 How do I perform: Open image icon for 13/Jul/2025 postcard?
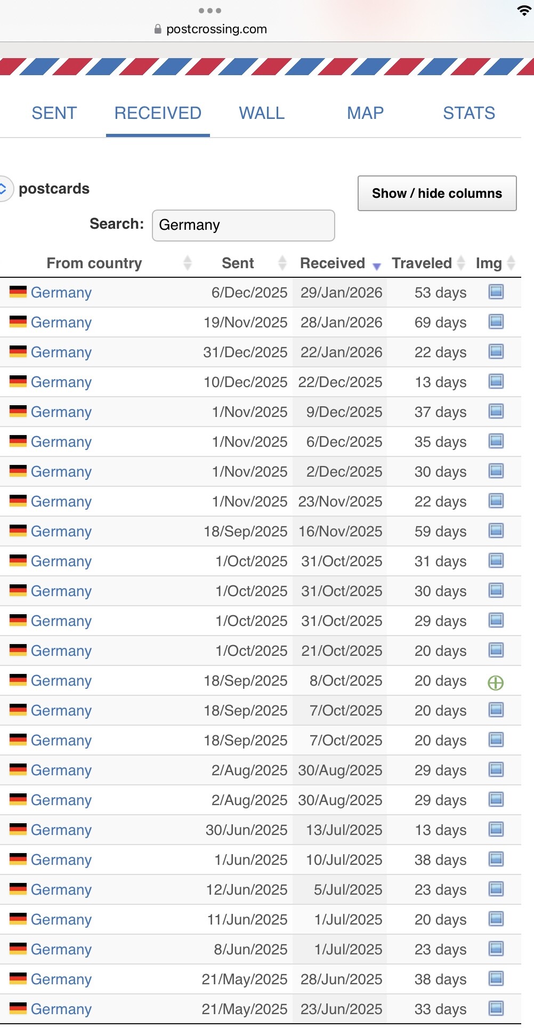coord(496,830)
